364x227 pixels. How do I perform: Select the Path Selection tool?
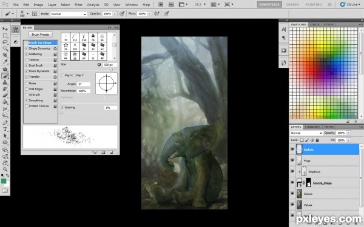click(5, 136)
